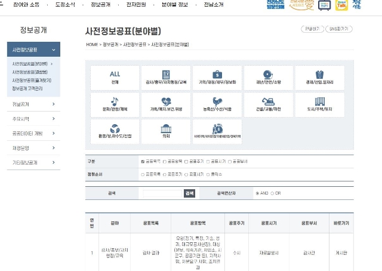Viewport: 382px width, 271px height.
Task: Select the OR search operator radio button
Action: [x=271, y=193]
